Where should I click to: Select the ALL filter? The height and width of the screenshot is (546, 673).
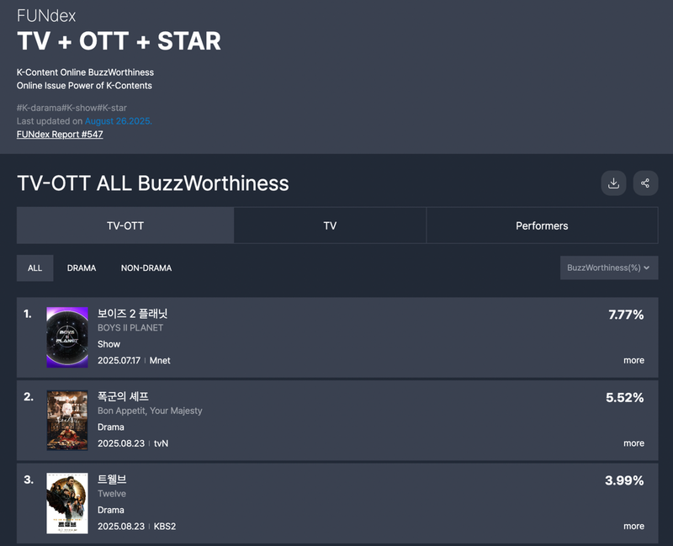pyautogui.click(x=34, y=268)
